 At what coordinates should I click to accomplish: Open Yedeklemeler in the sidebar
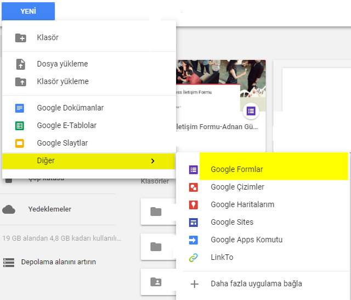tap(50, 209)
